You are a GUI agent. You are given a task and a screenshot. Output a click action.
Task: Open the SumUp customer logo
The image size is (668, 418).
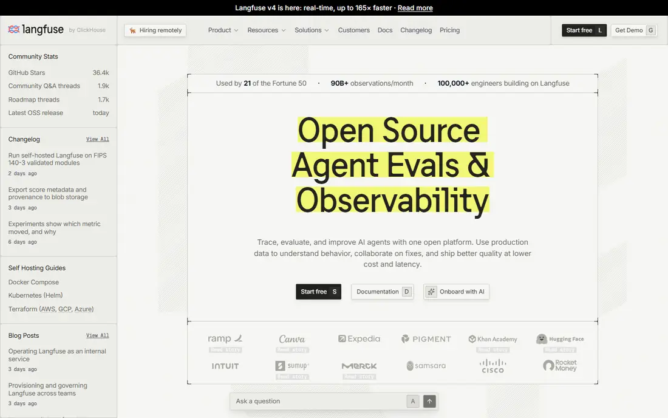[x=292, y=366]
